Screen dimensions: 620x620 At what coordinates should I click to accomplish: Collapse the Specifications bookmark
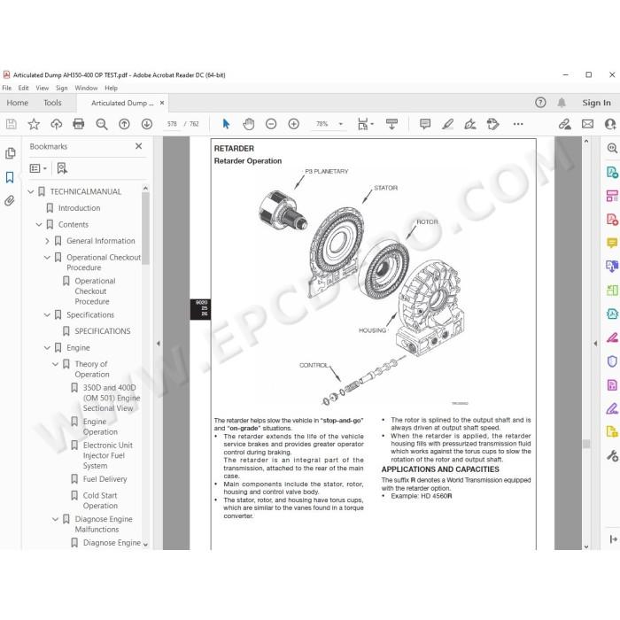pos(47,315)
